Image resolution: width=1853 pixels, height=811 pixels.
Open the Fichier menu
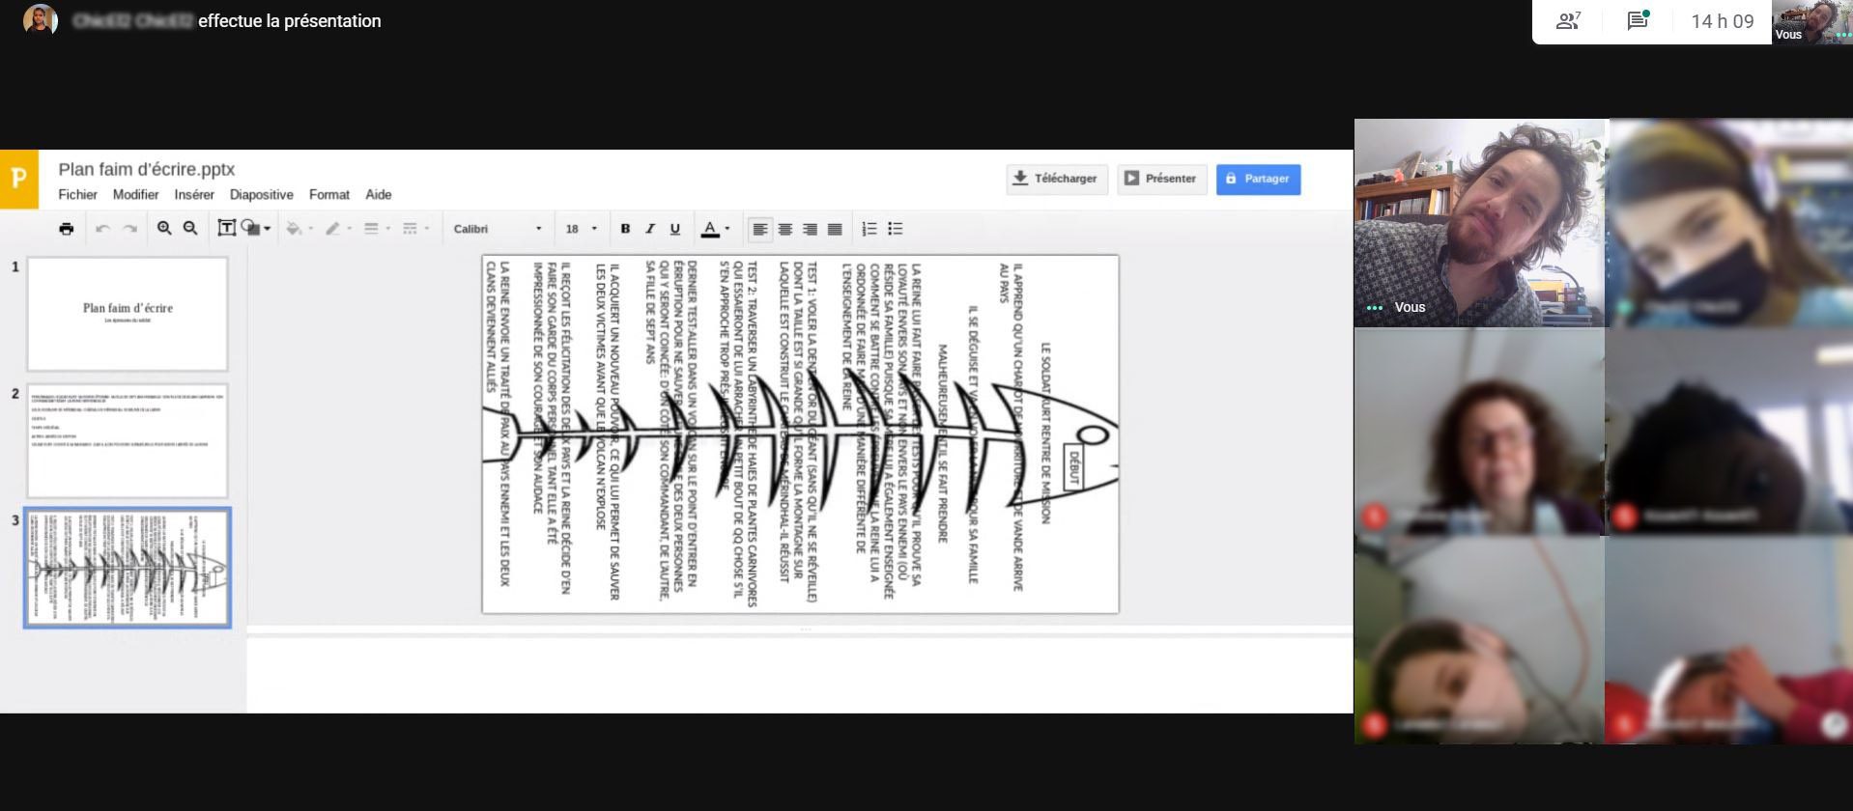point(77,194)
